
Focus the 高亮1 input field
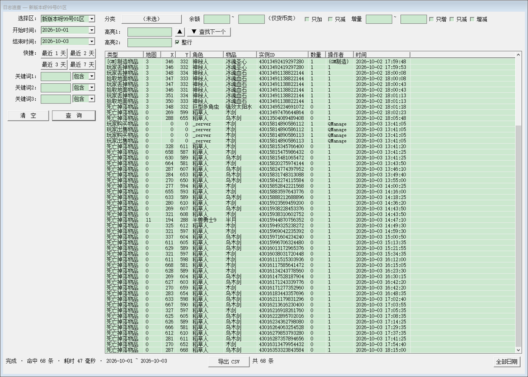(150, 32)
